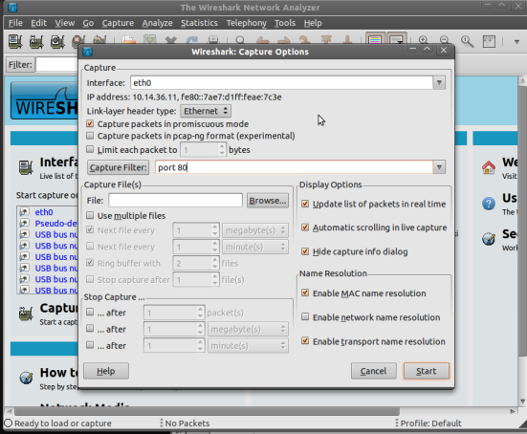The width and height of the screenshot is (527, 434).
Task: Click the close capture file X icon
Action: (x=171, y=40)
